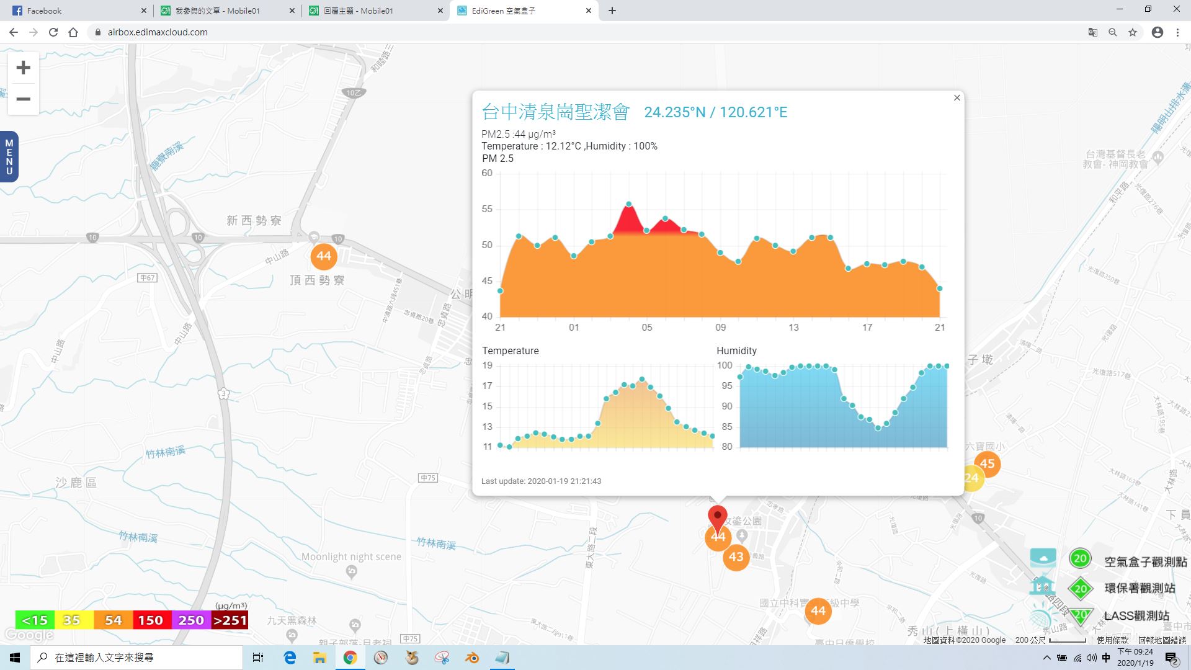Open the volume control in tray
Image resolution: width=1191 pixels, height=670 pixels.
point(1092,658)
